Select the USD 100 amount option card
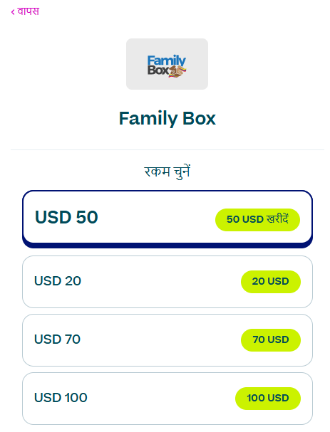 [x=167, y=399]
